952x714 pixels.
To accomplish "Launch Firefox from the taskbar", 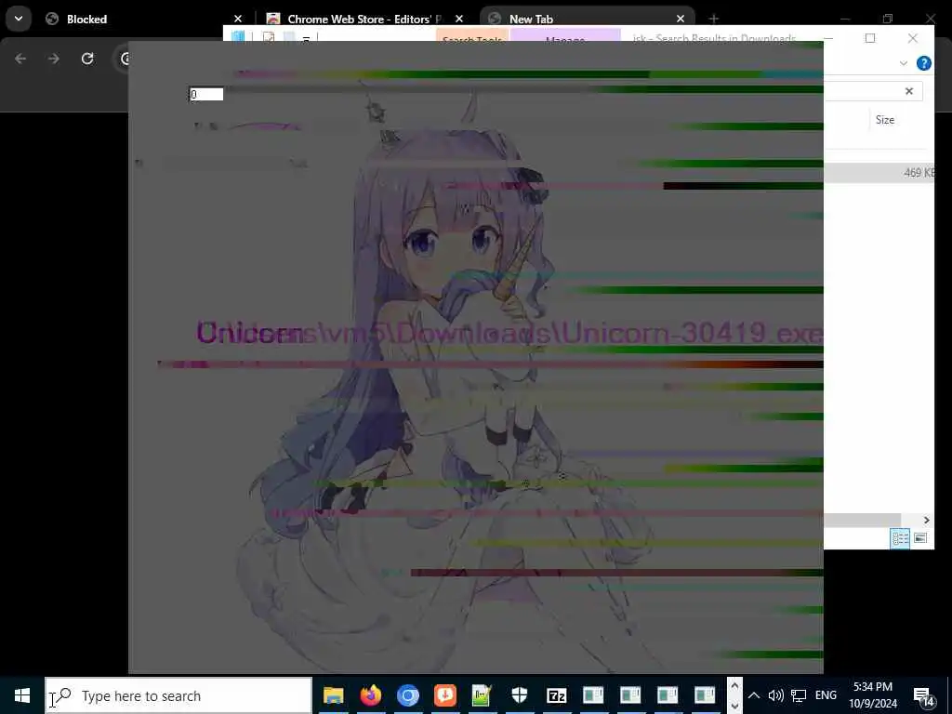I will tap(370, 695).
